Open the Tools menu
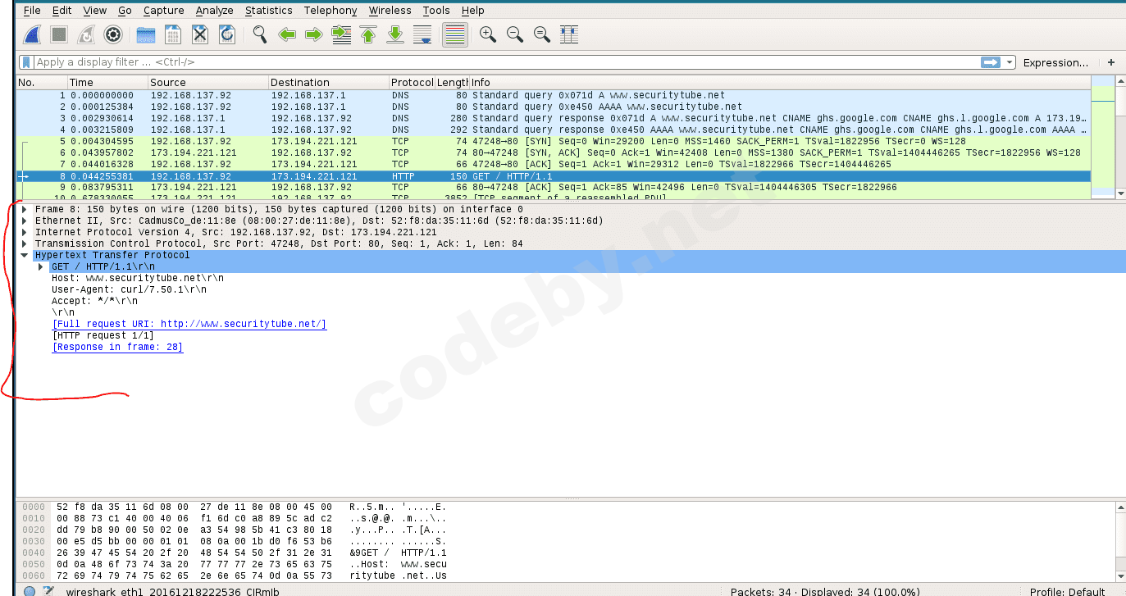Viewport: 1126px width, 596px height. click(x=436, y=11)
